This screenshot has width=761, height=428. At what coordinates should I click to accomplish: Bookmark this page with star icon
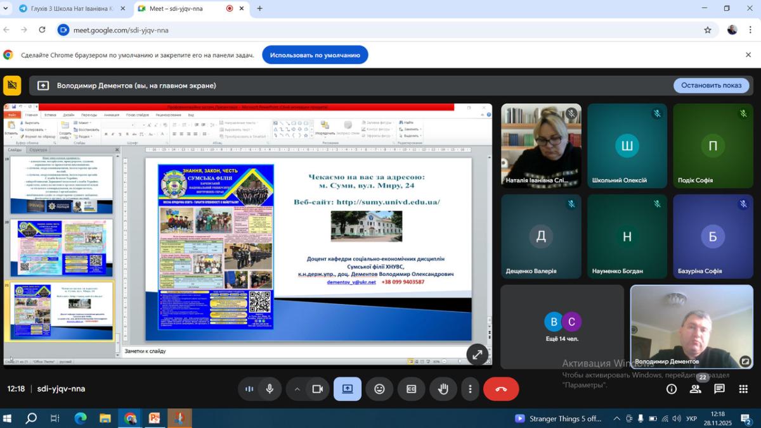(x=708, y=30)
